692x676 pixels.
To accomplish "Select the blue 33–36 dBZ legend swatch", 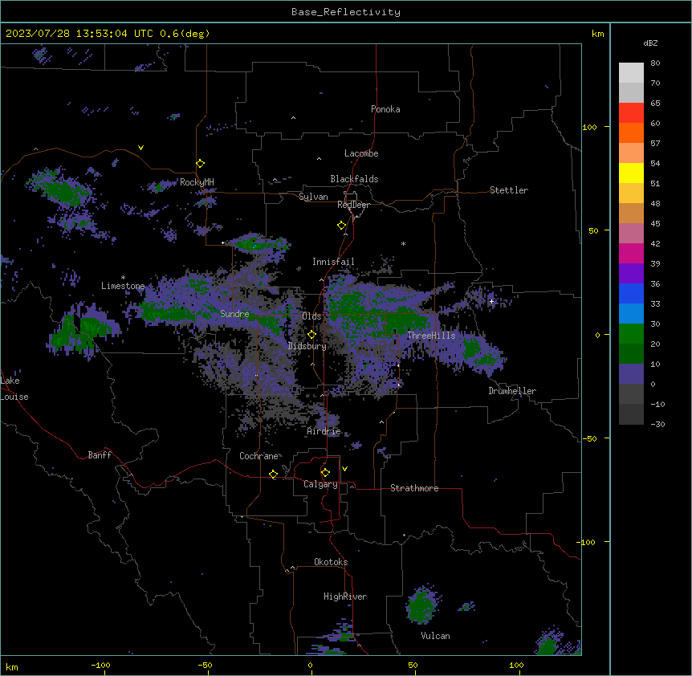I will (x=631, y=293).
